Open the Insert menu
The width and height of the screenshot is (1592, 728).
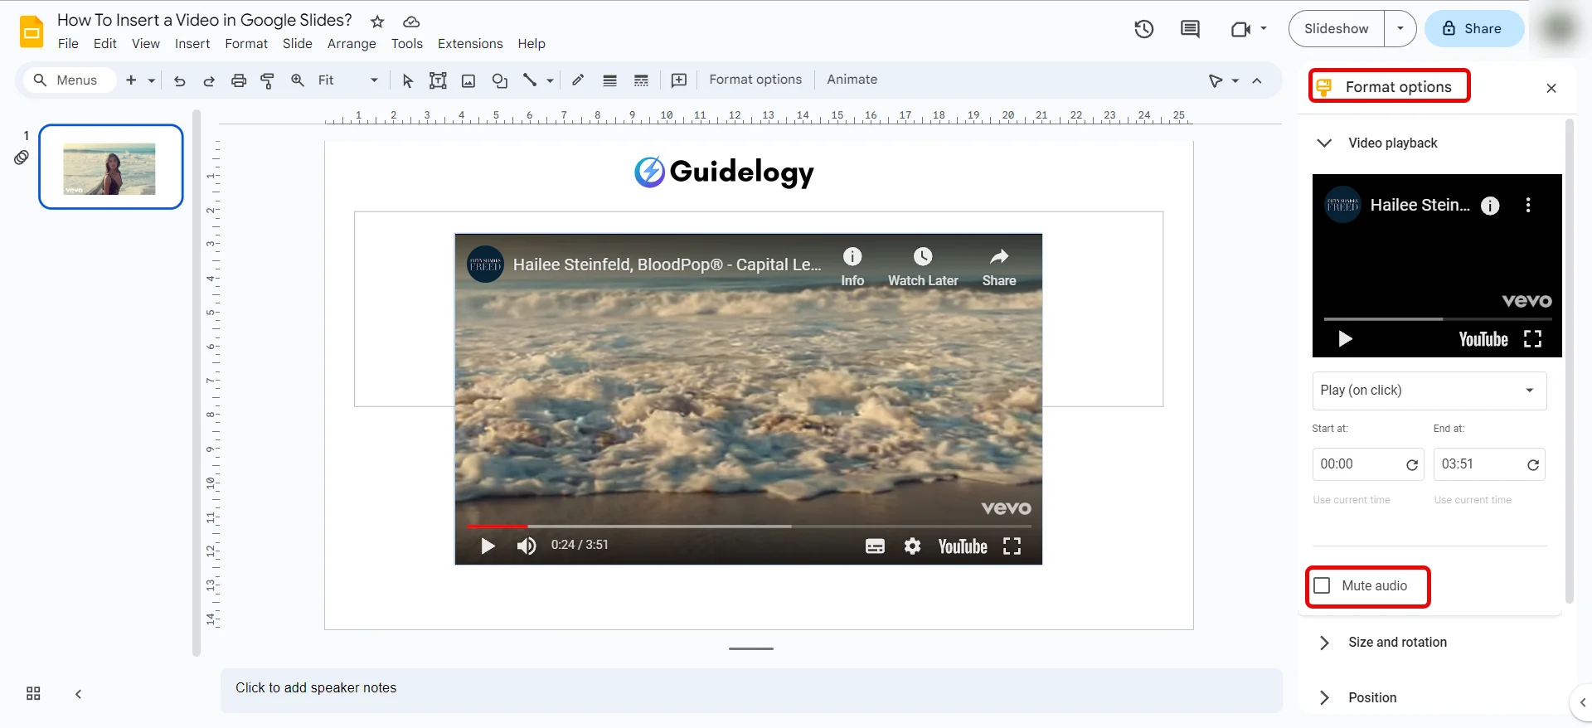click(x=192, y=44)
